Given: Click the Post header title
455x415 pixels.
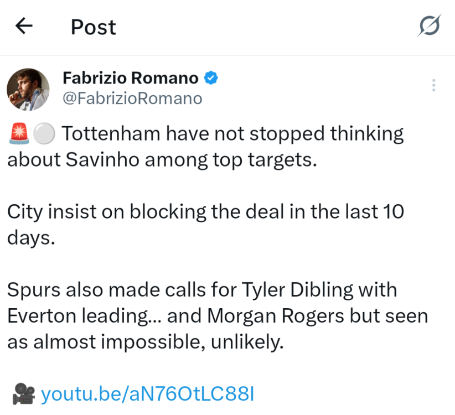Looking at the screenshot, I should (x=93, y=27).
